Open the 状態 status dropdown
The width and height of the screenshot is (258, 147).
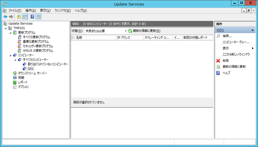click(x=126, y=31)
